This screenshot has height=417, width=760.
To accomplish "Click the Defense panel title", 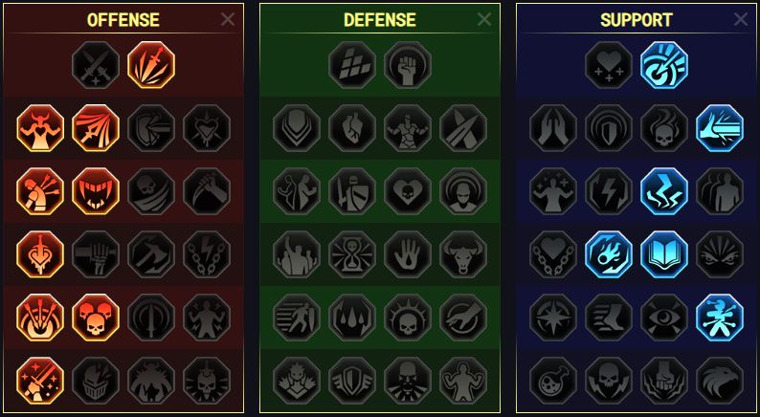I will click(380, 20).
